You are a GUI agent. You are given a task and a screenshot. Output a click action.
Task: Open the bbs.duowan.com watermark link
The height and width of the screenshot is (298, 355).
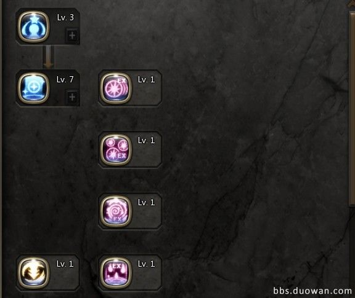(312, 291)
